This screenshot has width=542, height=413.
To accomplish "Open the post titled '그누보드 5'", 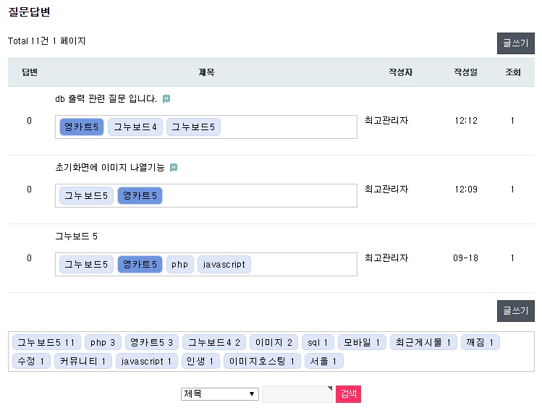I will 76,237.
